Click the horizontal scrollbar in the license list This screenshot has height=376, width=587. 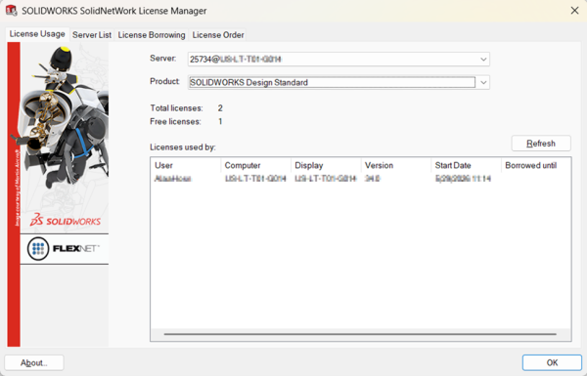point(360,334)
